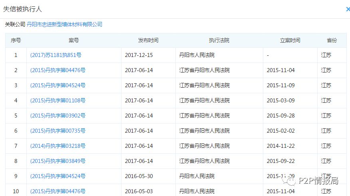This screenshot has height=196, width=350.
Task: Select 江苏省丹阳市人民法院 in row 7
Action: coord(204,146)
